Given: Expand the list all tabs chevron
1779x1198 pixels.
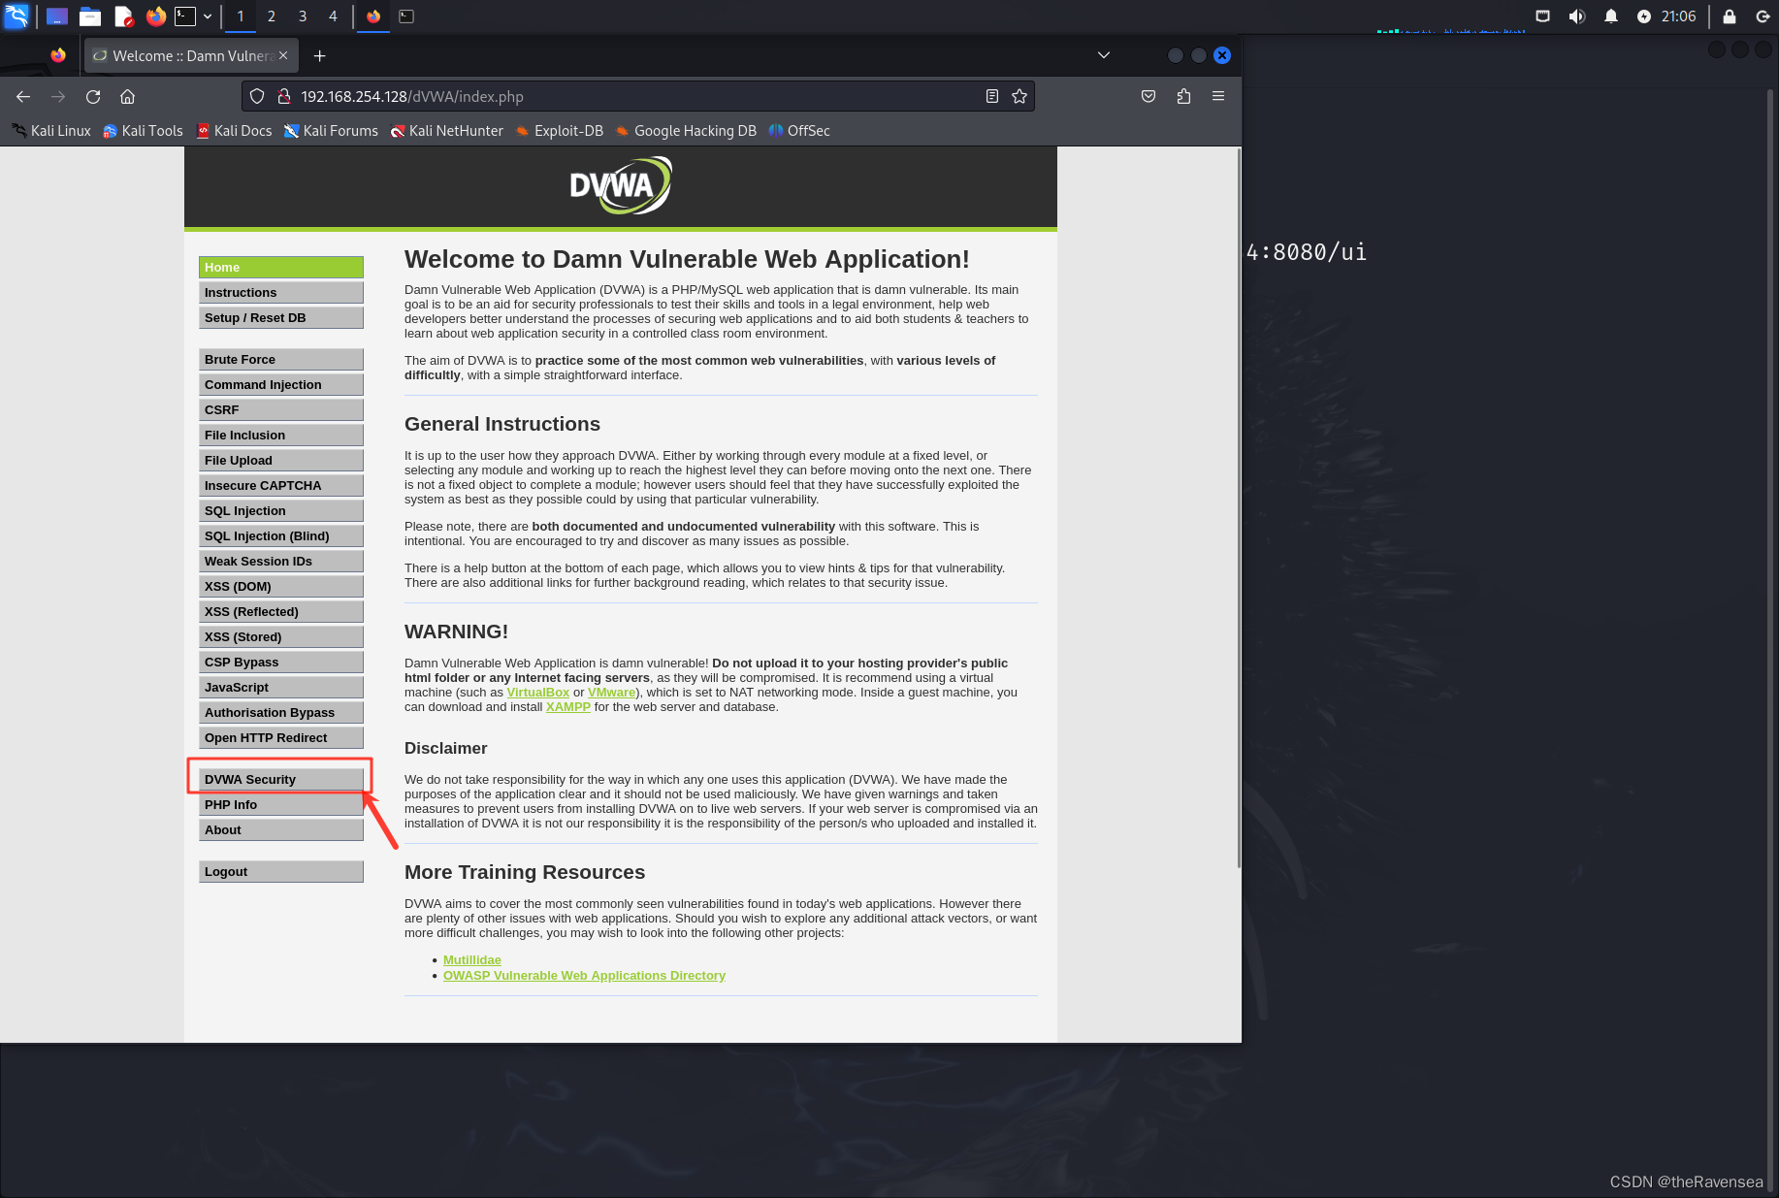Looking at the screenshot, I should [1104, 55].
